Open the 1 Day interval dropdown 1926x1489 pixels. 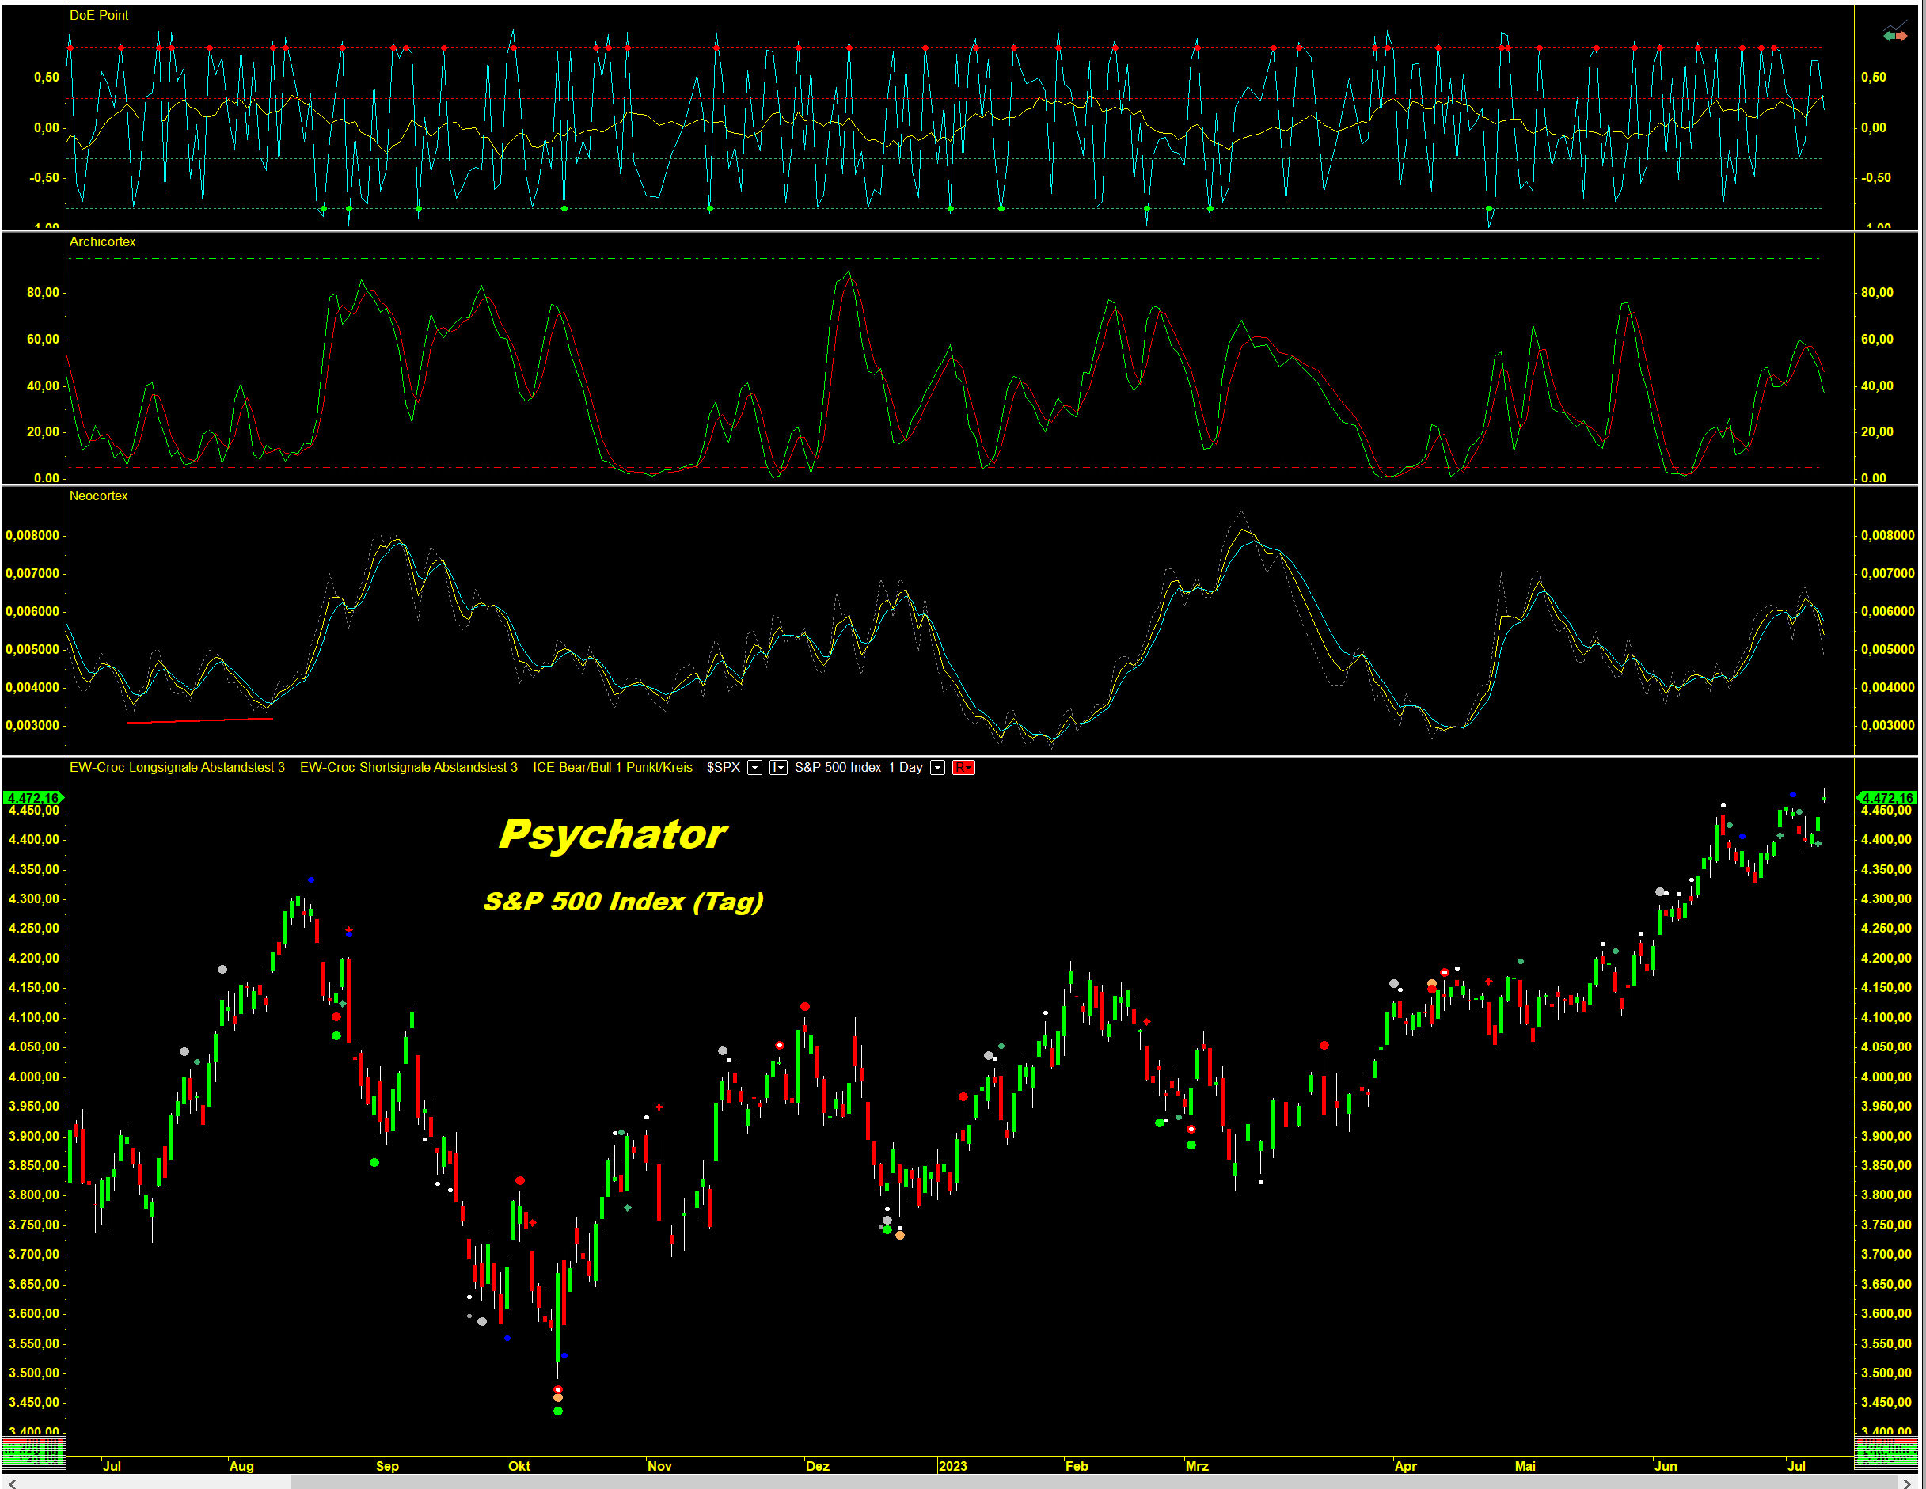click(x=937, y=767)
